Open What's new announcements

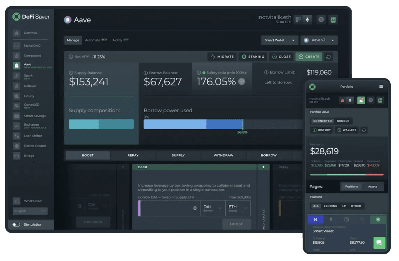tap(28, 201)
